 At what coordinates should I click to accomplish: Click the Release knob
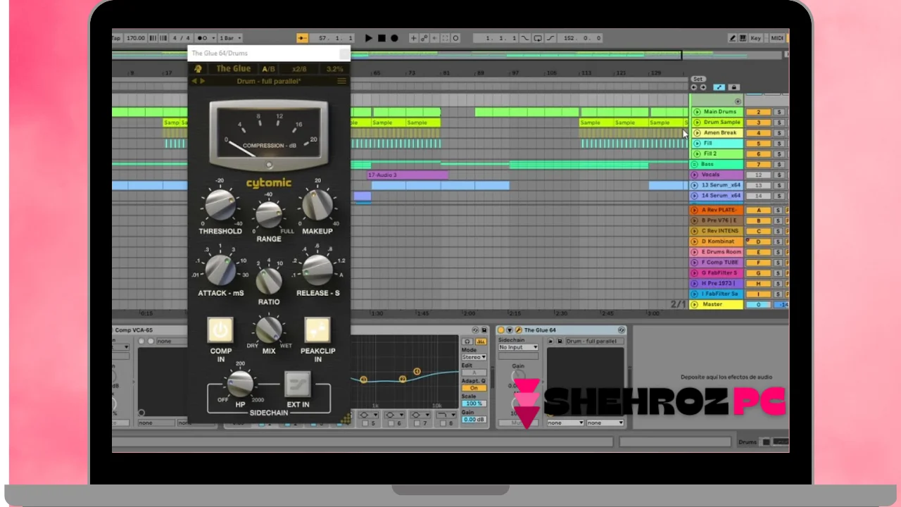(317, 269)
